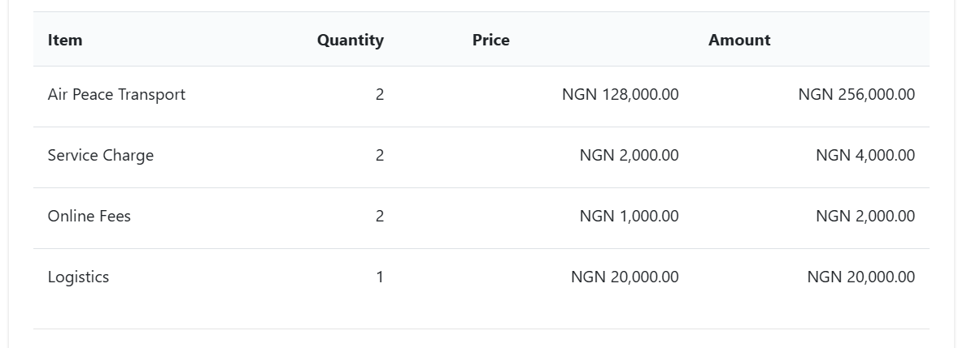
Task: Click the NGN 2,000.00 Service Charge price
Action: coord(629,156)
